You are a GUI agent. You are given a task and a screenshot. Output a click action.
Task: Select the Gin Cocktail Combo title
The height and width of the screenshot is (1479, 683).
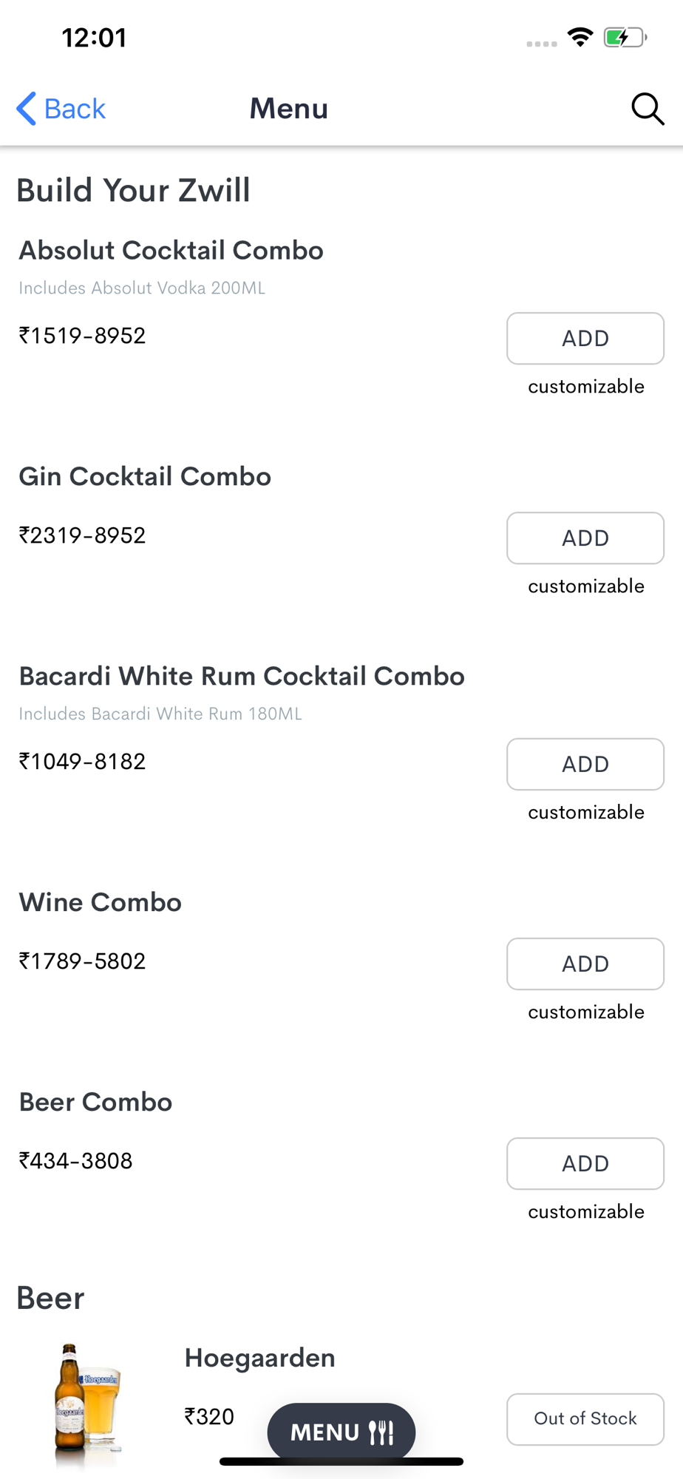pos(145,477)
